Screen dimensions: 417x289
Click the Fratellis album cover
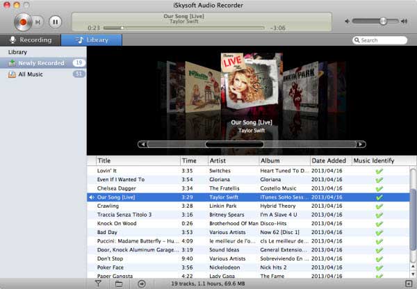click(x=203, y=88)
